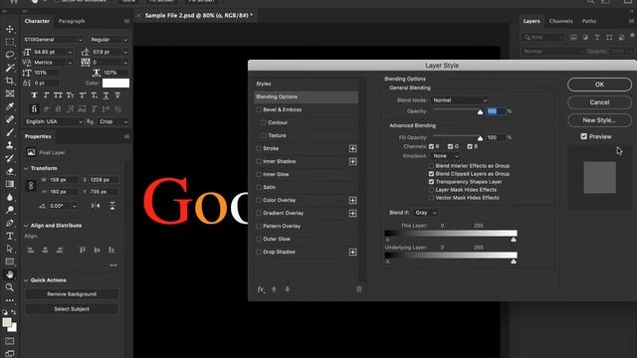637x358 pixels.
Task: Collapse the Quick Actions section
Action: click(x=27, y=280)
